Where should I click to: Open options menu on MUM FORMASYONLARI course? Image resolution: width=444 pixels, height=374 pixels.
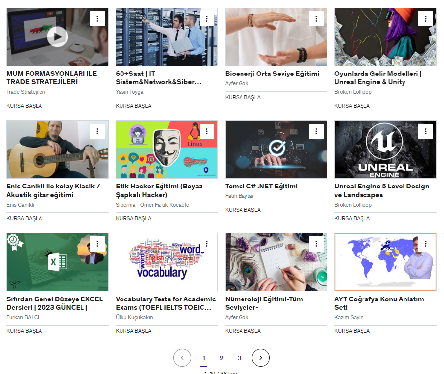click(97, 19)
